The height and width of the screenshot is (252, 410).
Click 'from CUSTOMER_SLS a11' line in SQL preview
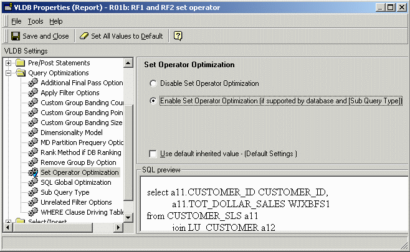point(203,216)
